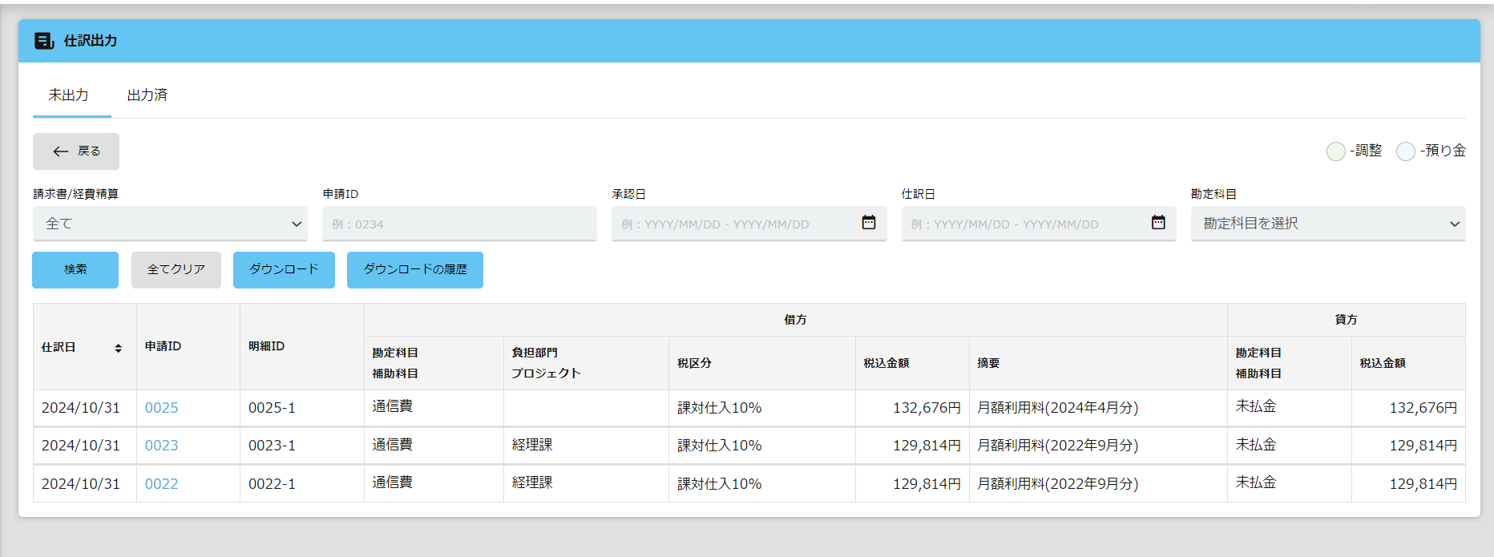Click the 承認日 date range field
The height and width of the screenshot is (557, 1494).
coord(733,224)
